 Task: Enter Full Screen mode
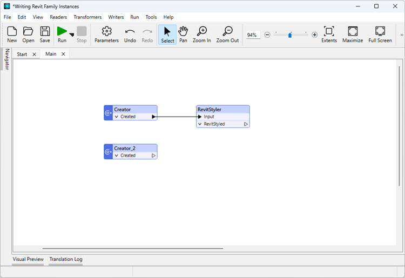coord(380,31)
